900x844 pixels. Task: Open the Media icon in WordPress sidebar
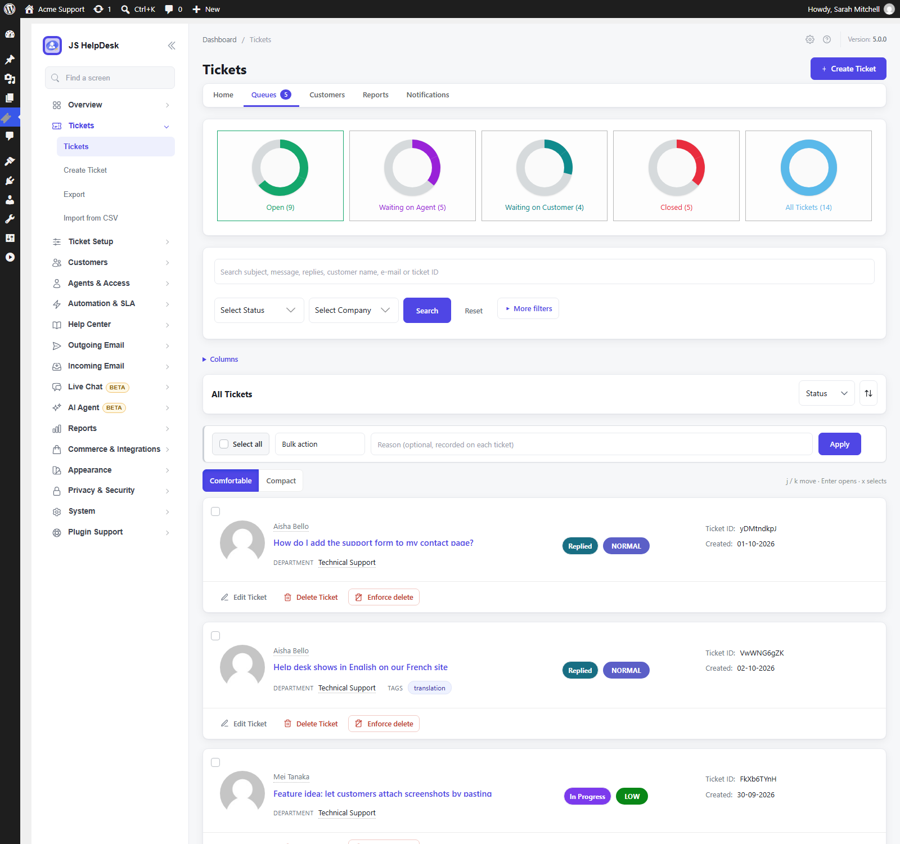[x=10, y=79]
